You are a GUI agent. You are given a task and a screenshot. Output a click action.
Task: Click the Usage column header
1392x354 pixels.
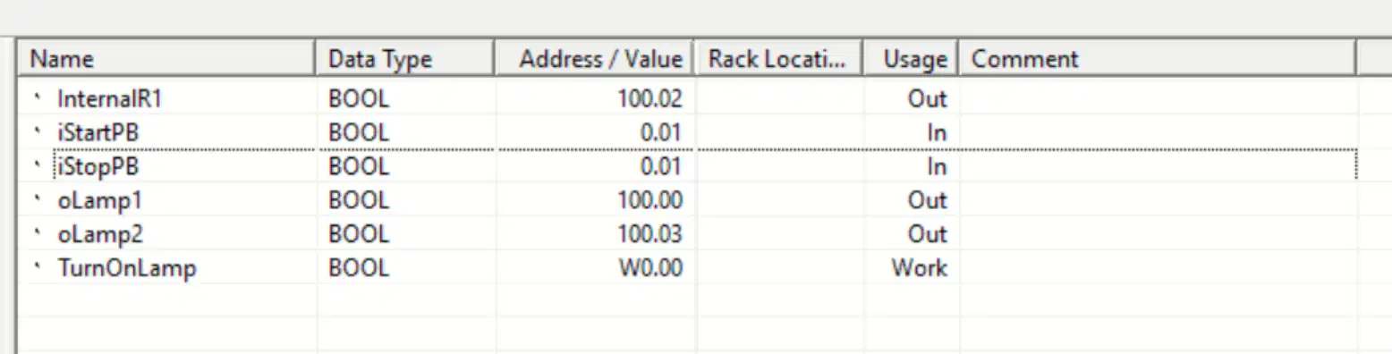point(910,59)
